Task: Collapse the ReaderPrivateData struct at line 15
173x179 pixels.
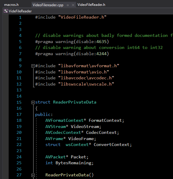Action: 33,102
